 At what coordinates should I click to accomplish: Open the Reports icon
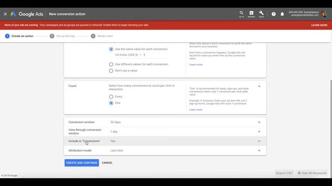click(x=251, y=14)
